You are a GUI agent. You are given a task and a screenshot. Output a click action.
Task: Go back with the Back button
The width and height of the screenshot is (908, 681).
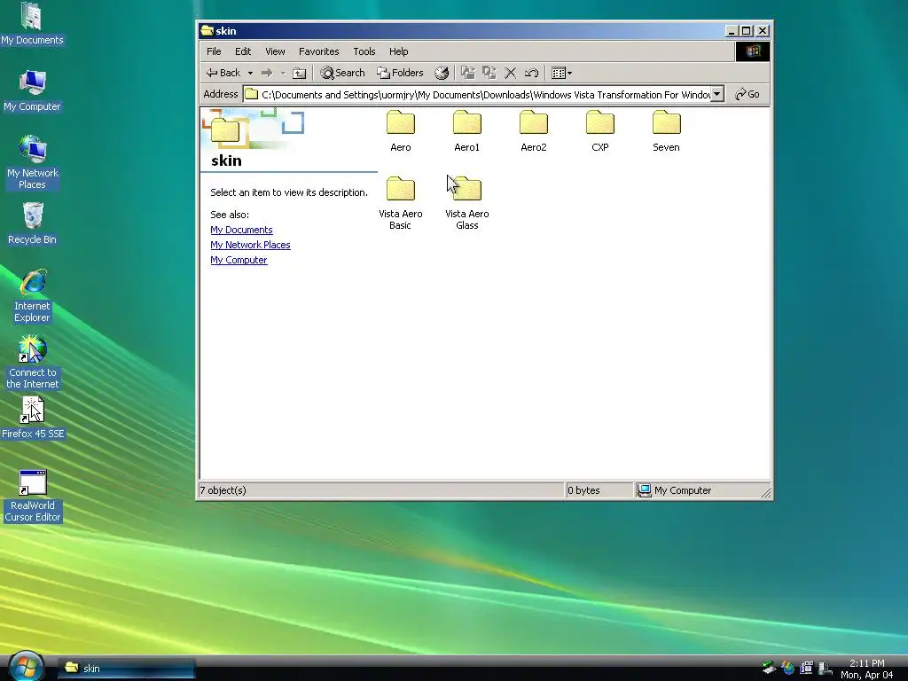[223, 73]
